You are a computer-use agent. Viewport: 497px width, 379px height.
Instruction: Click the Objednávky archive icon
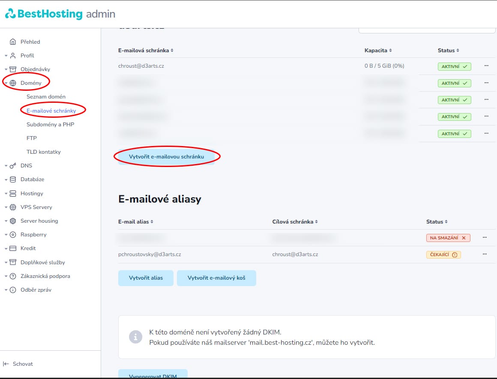(13, 69)
